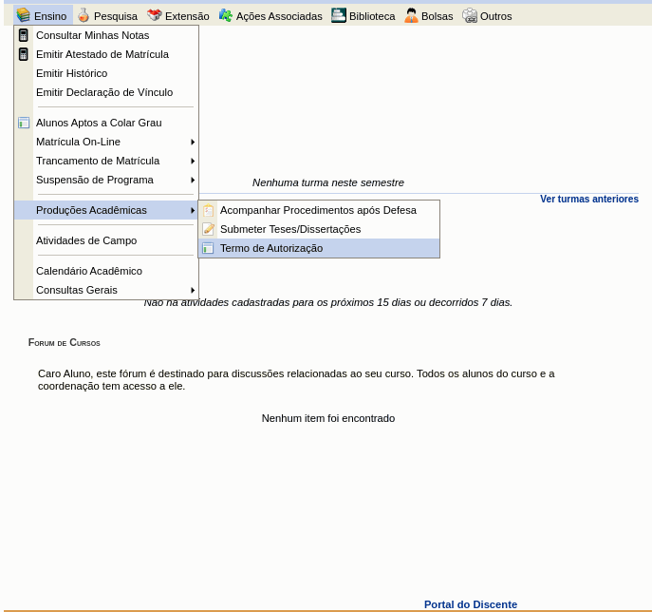
Task: Open Acompanhar Procedimentos após Defesa
Action: coord(318,210)
